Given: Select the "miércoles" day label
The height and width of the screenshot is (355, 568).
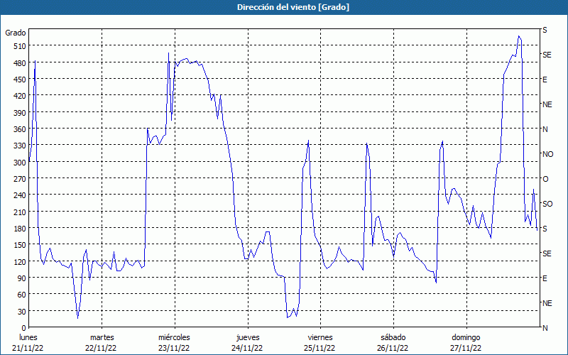Looking at the screenshot, I should click(174, 338).
